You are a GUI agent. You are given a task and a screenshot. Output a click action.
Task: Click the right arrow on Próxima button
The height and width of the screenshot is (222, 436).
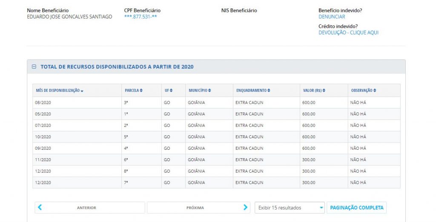[x=245, y=208]
